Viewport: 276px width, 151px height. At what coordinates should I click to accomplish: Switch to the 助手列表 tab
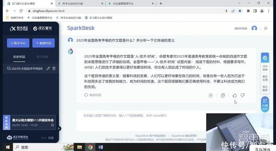pos(42,57)
